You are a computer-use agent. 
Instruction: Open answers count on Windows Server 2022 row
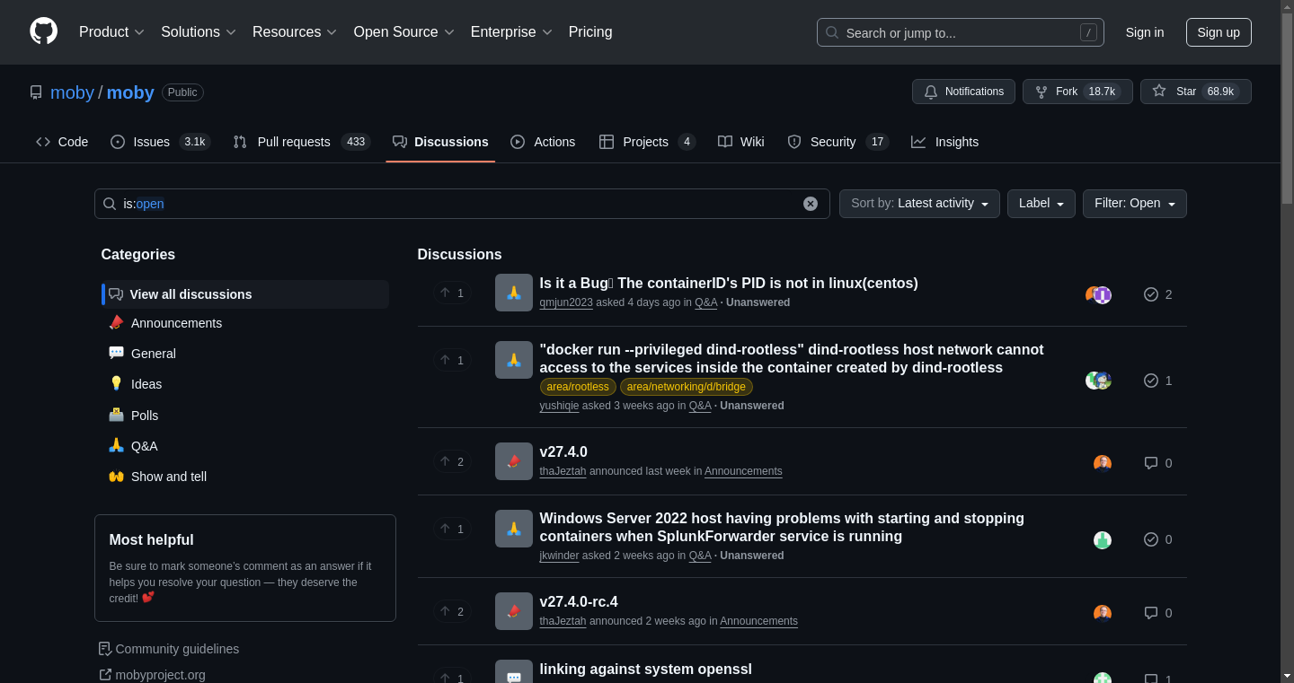pos(1157,539)
